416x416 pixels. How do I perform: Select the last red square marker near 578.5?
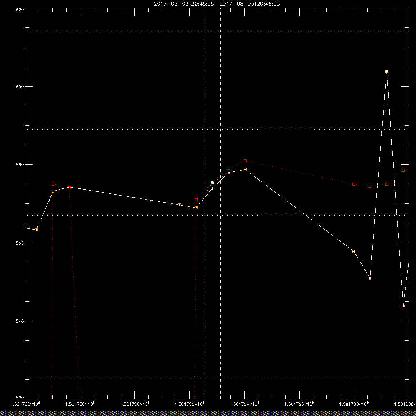click(x=403, y=170)
